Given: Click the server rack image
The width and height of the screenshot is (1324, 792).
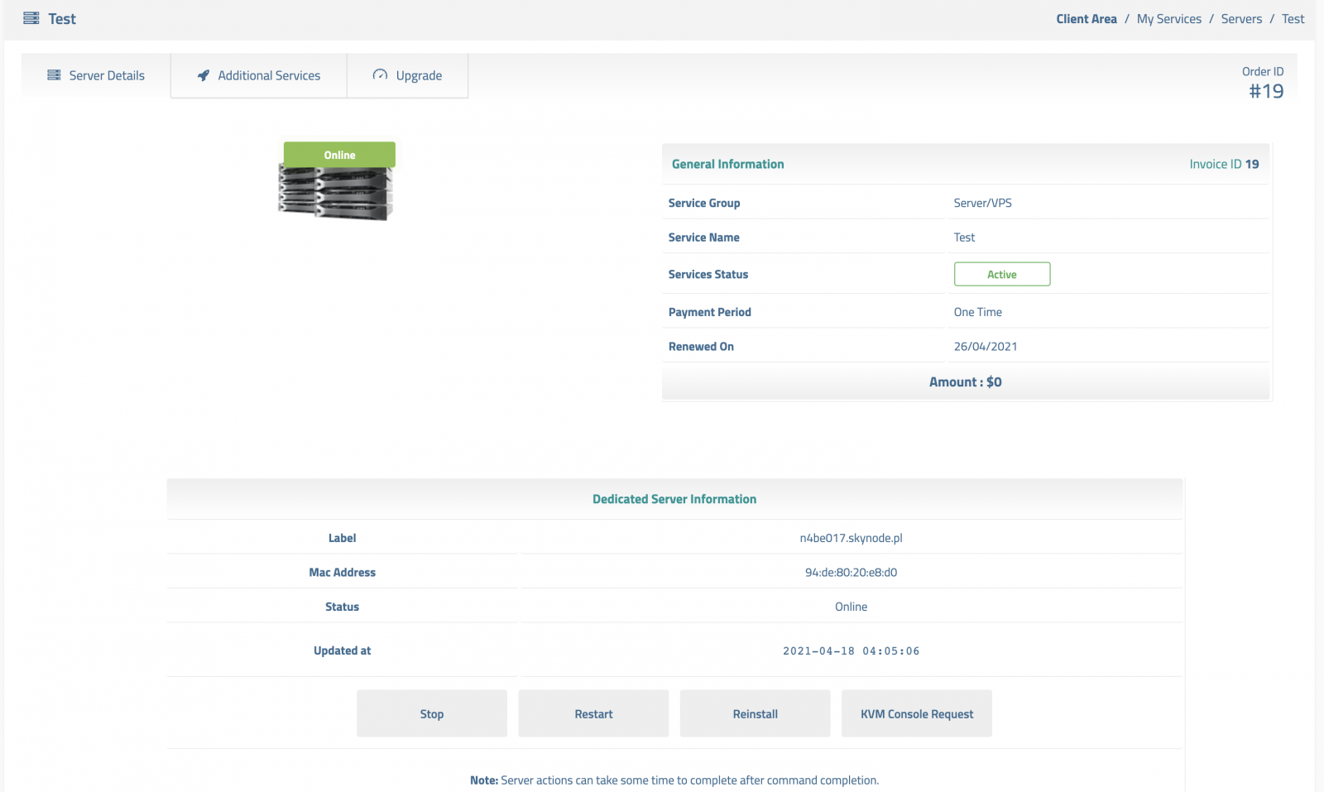Looking at the screenshot, I should 336,193.
